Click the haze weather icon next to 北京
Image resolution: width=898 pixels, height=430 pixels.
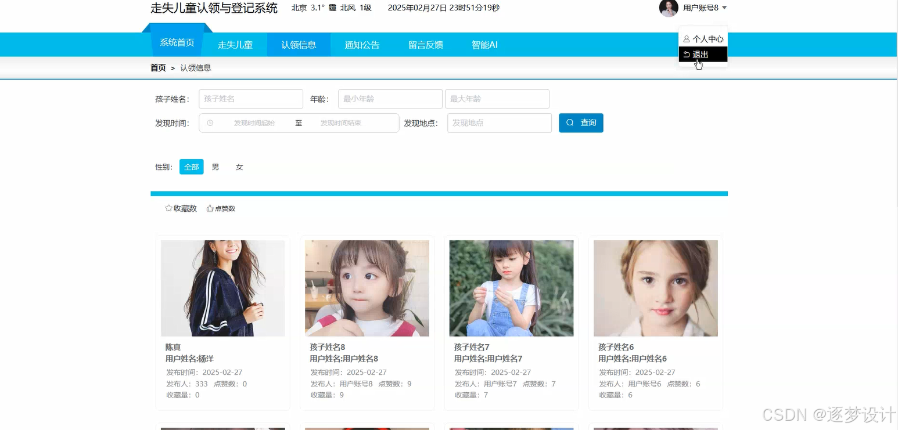click(332, 8)
